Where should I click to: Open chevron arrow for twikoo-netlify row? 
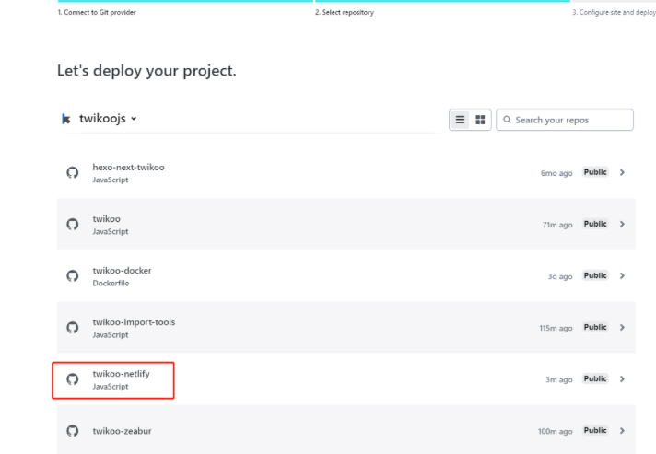tap(622, 379)
